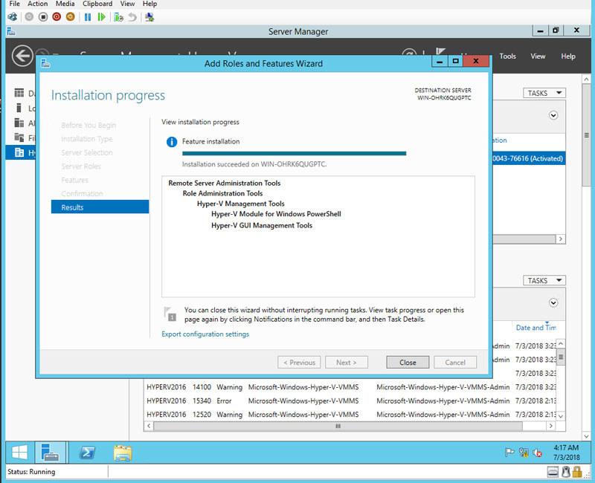Select the 15340 Error event row
The image size is (595, 483).
tap(350, 401)
